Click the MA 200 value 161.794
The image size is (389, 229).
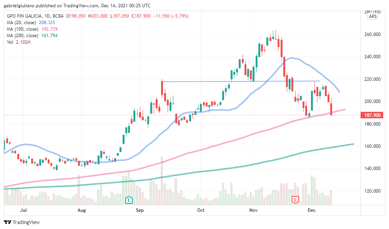tap(49, 36)
